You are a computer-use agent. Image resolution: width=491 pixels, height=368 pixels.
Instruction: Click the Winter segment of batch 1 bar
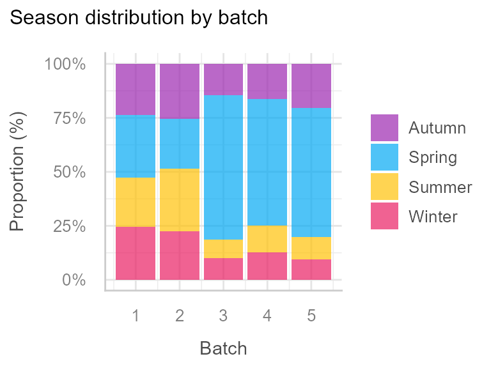click(x=136, y=253)
